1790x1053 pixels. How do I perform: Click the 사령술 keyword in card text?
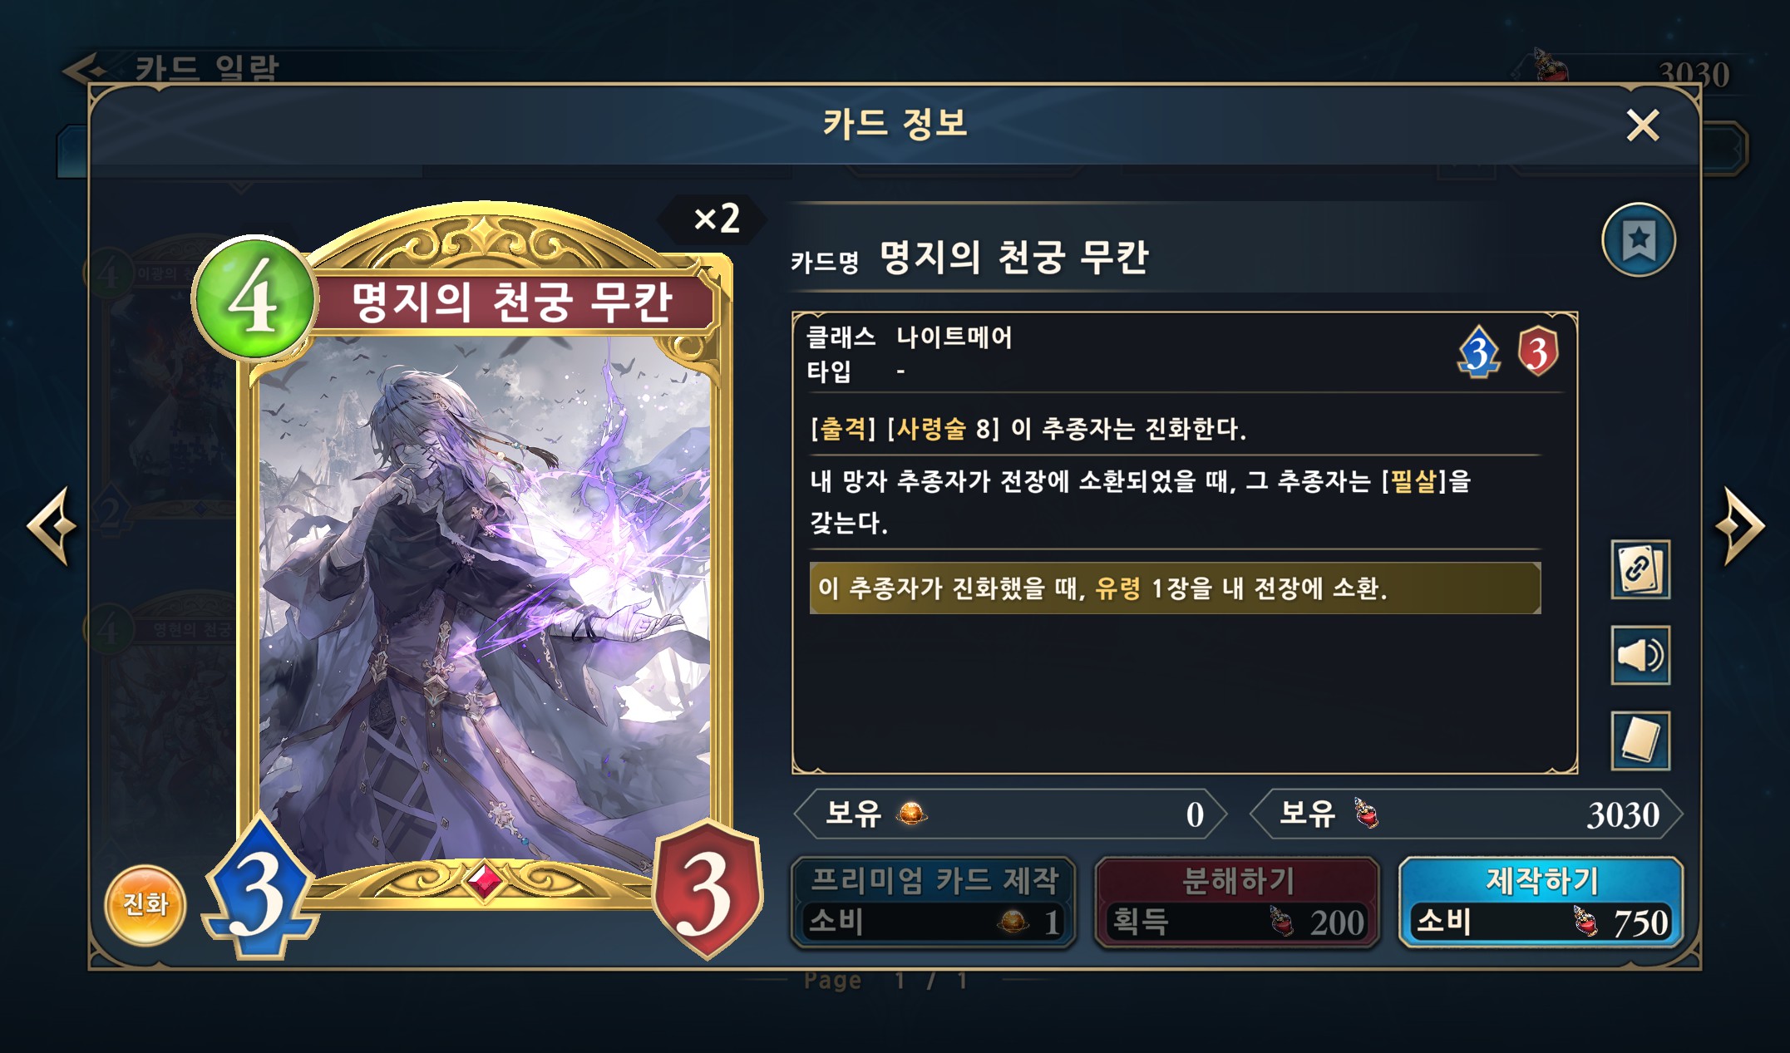[x=931, y=429]
